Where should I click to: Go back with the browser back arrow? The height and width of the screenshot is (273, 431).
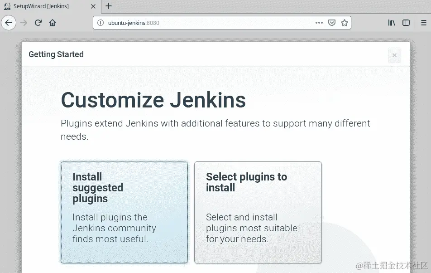tap(9, 23)
